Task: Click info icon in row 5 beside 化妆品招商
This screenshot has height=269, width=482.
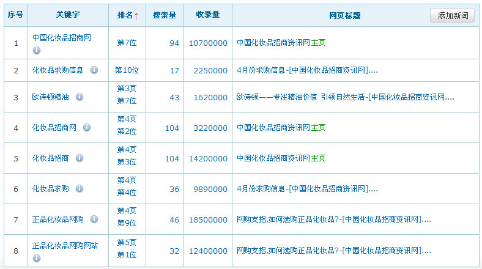Action: click(x=80, y=158)
